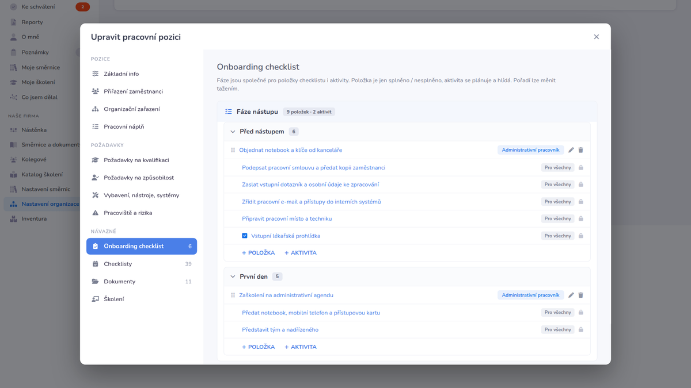Click the Dokumenty folder icon
The width and height of the screenshot is (691, 388).
[x=96, y=282]
